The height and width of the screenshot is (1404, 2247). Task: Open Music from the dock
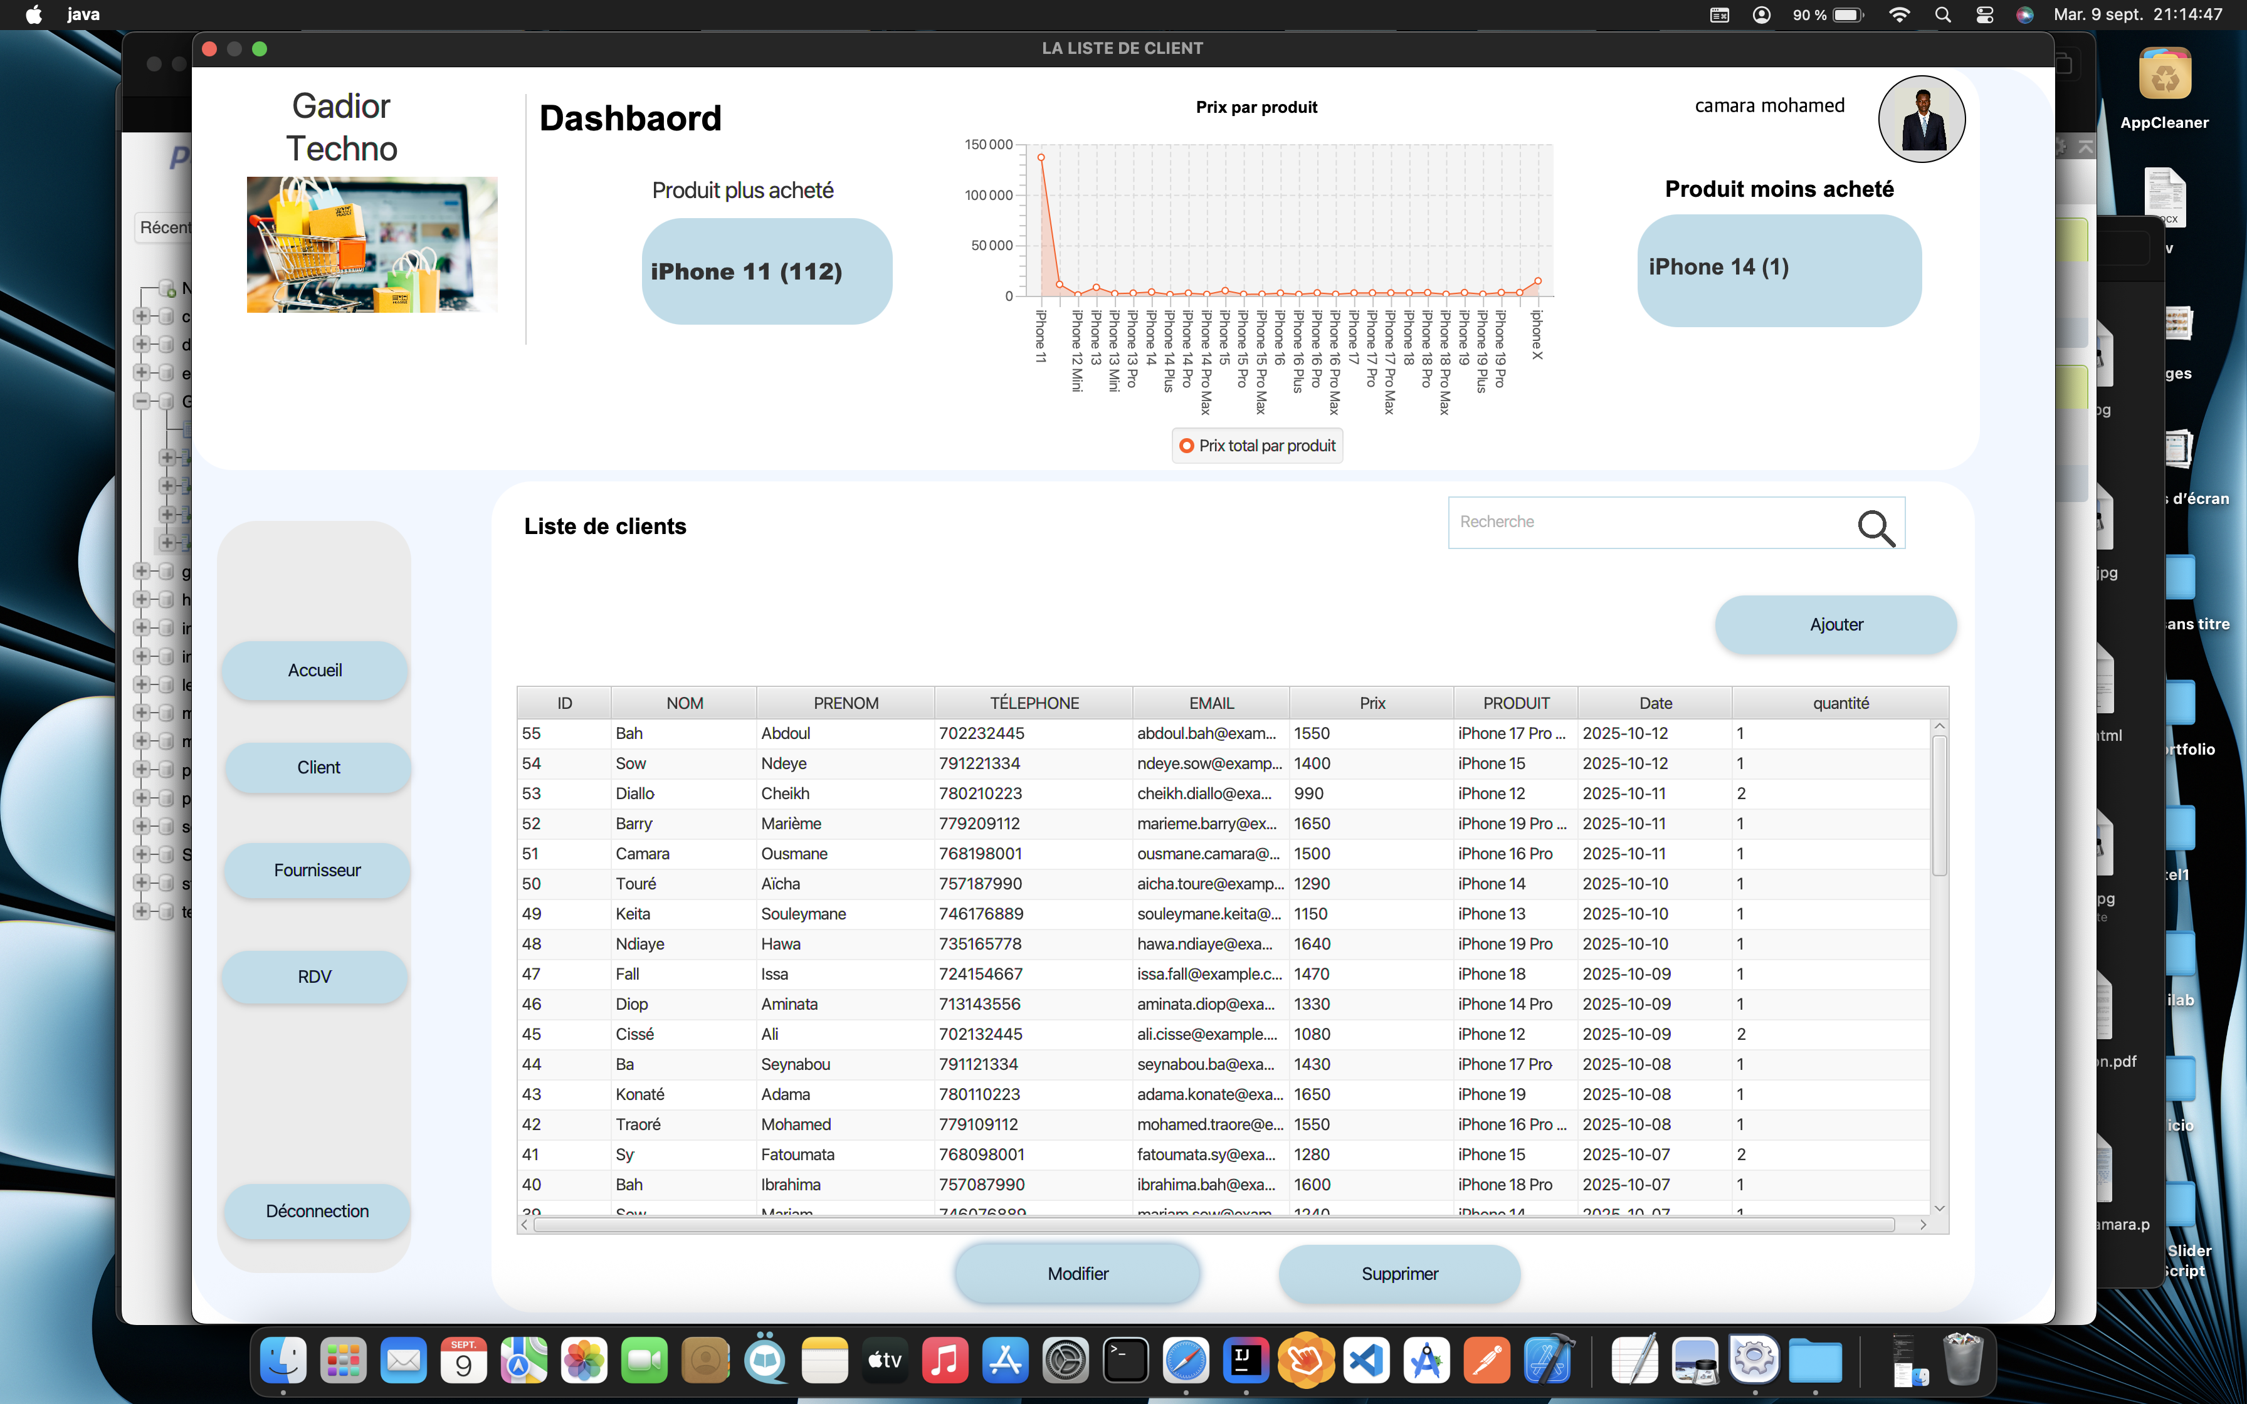[x=945, y=1361]
